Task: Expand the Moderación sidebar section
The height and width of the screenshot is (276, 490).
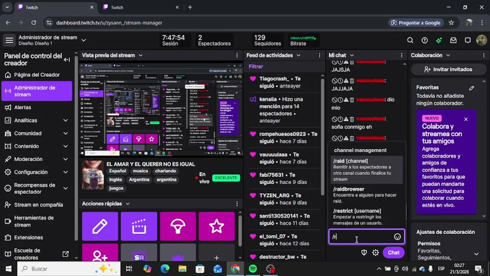Action: click(65, 159)
